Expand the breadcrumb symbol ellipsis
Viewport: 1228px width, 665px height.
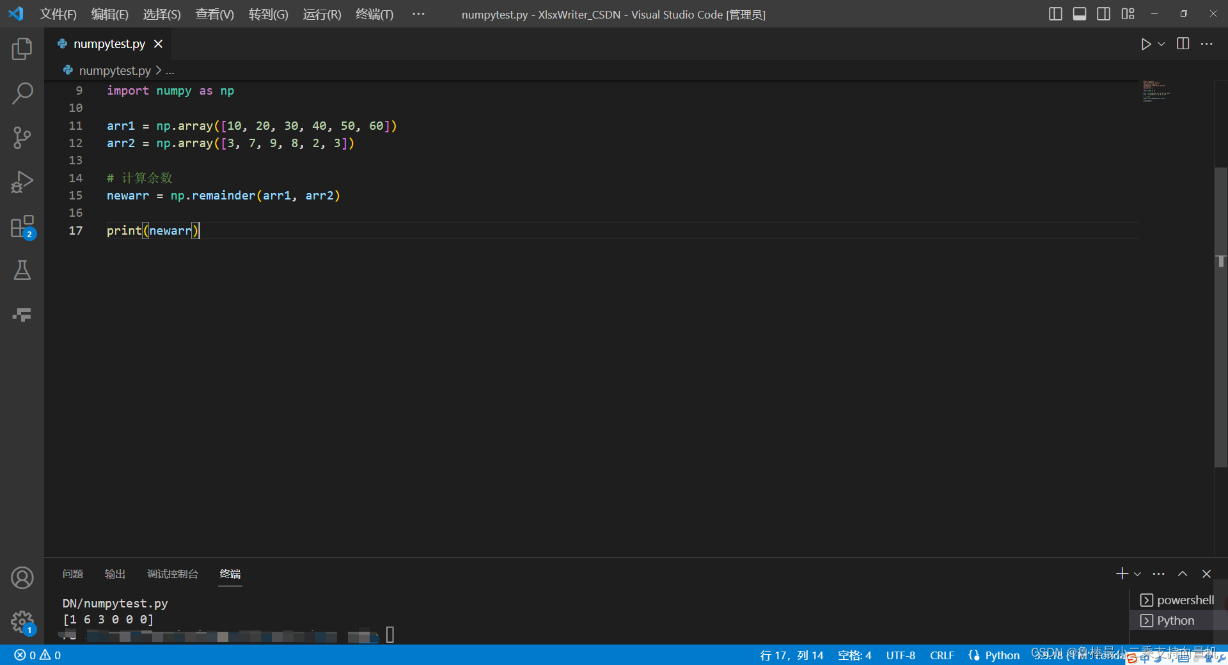[170, 70]
